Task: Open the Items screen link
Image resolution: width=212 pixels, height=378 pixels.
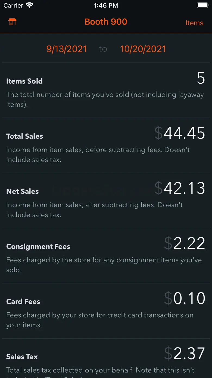Action: pos(194,23)
